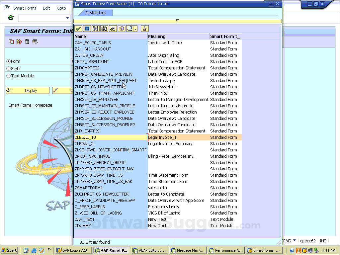Image resolution: width=340 pixels, height=255 pixels.
Task: Open the Edit menu
Action: (46, 8)
